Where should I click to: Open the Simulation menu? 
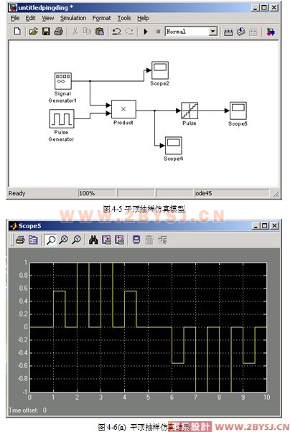(x=73, y=18)
